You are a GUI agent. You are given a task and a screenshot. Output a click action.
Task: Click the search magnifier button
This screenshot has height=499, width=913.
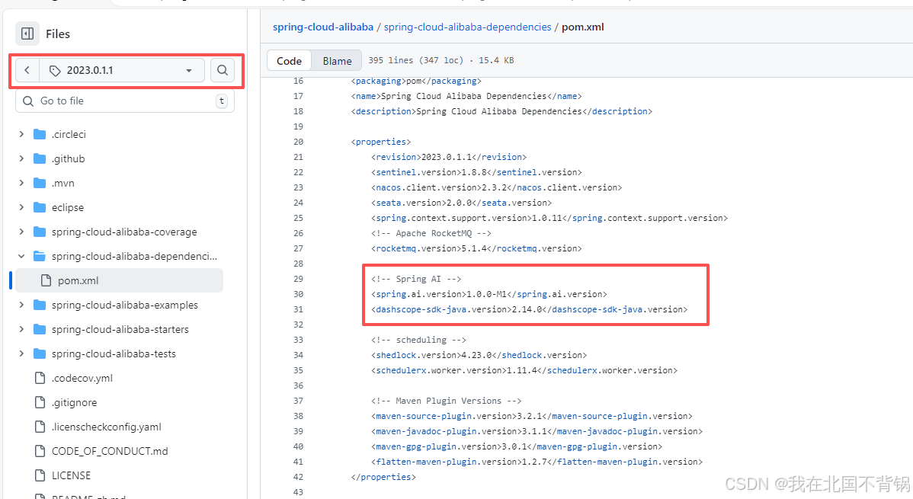tap(223, 70)
